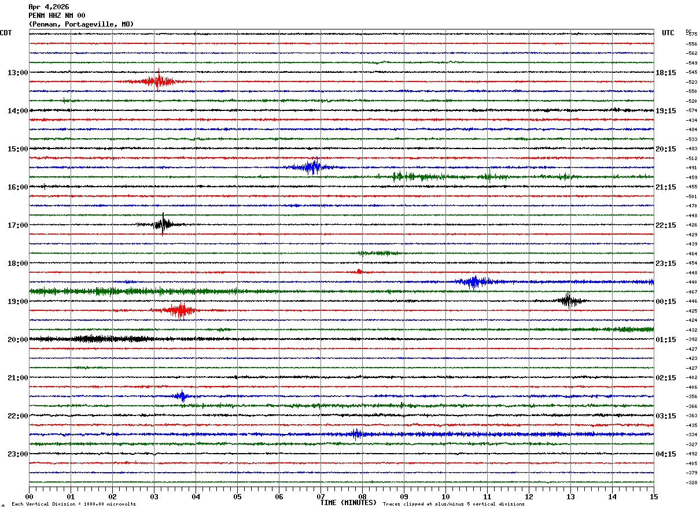Click the DC offset value "-464"
The image size is (700, 512).
(x=691, y=254)
